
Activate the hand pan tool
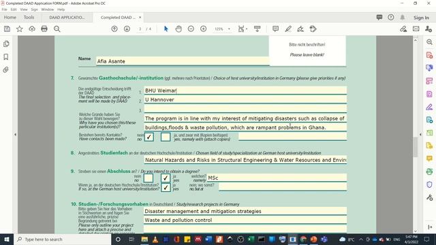point(178,29)
